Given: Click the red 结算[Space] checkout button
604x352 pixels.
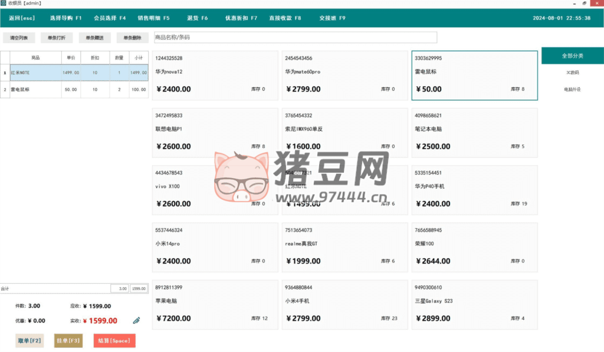Looking at the screenshot, I should tap(114, 341).
